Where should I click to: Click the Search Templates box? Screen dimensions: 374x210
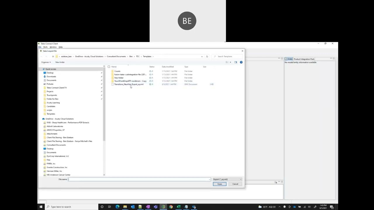227,56
